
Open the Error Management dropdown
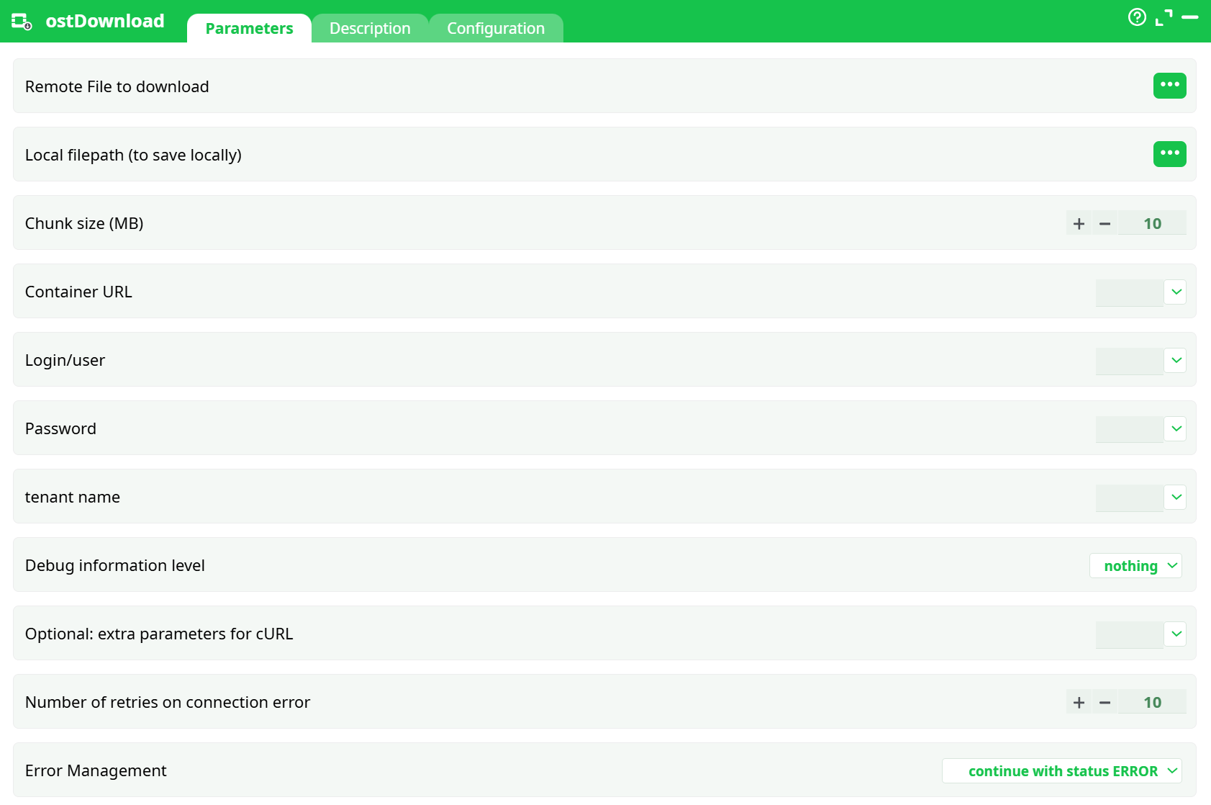[x=1063, y=770]
